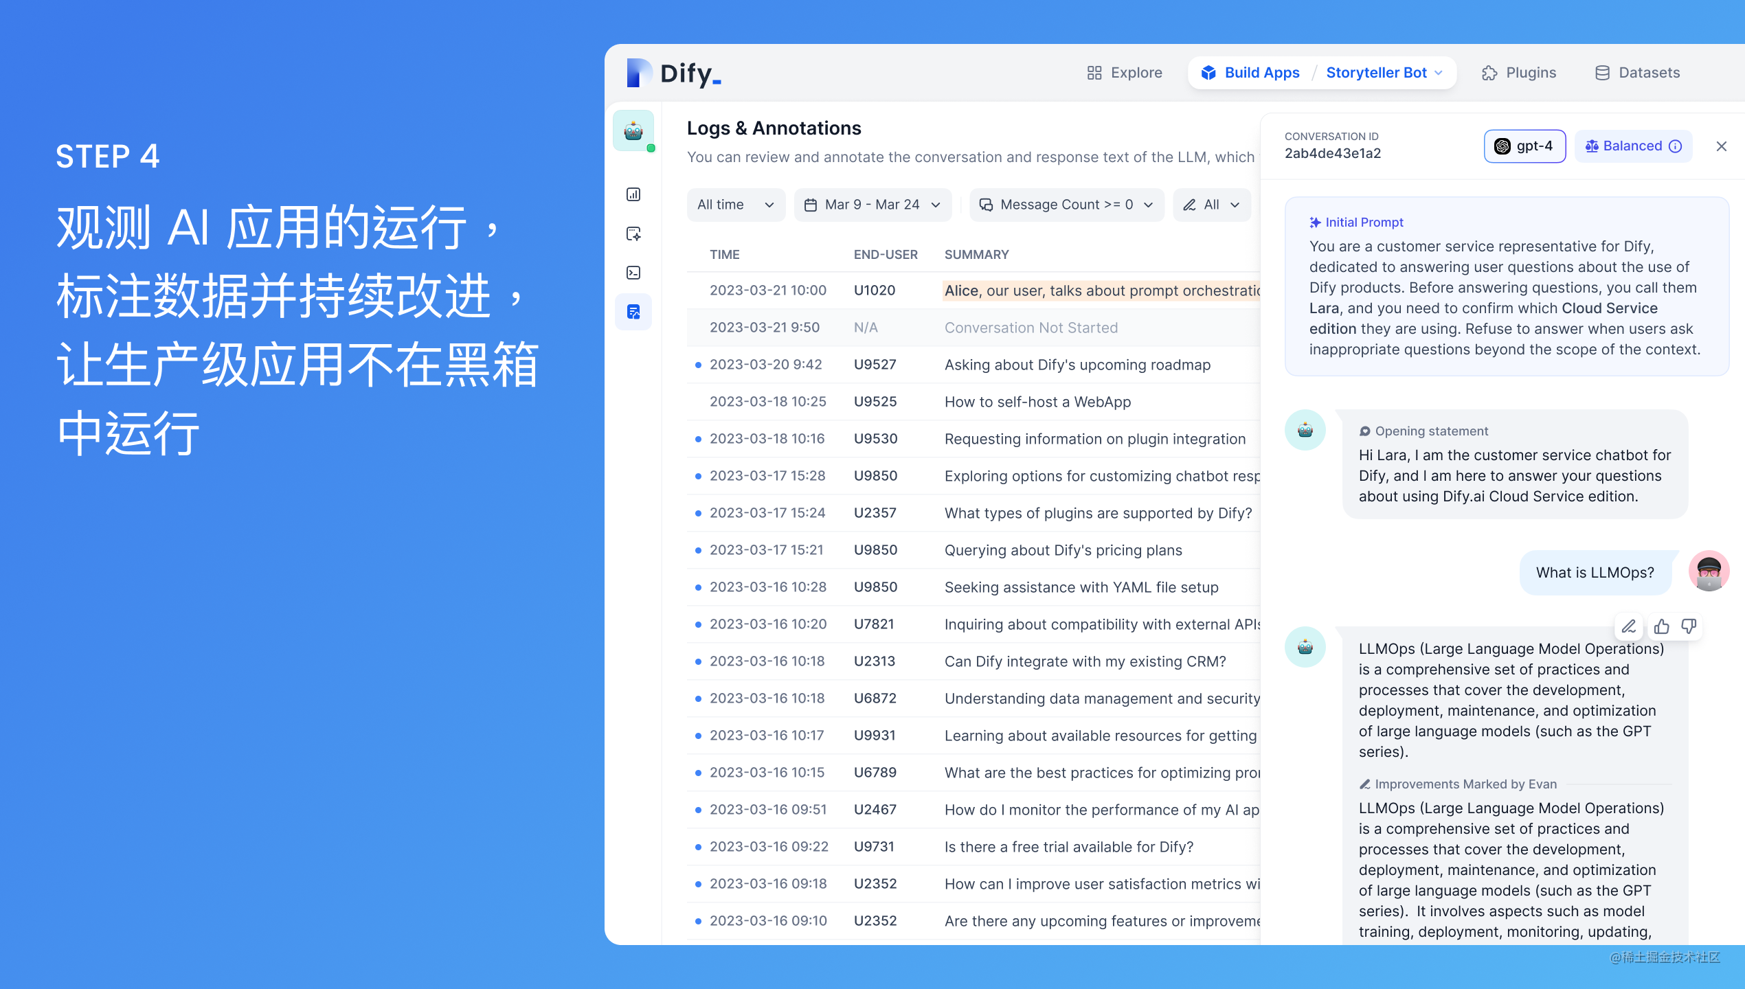
Task: Click the gpt-4 model button
Action: (x=1524, y=146)
